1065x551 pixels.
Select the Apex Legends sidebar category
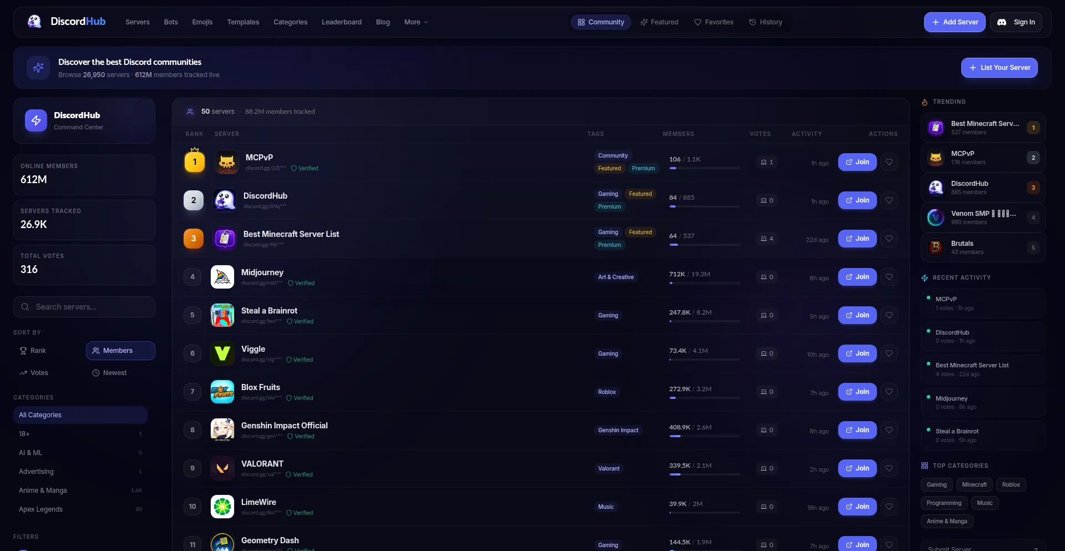pos(80,509)
